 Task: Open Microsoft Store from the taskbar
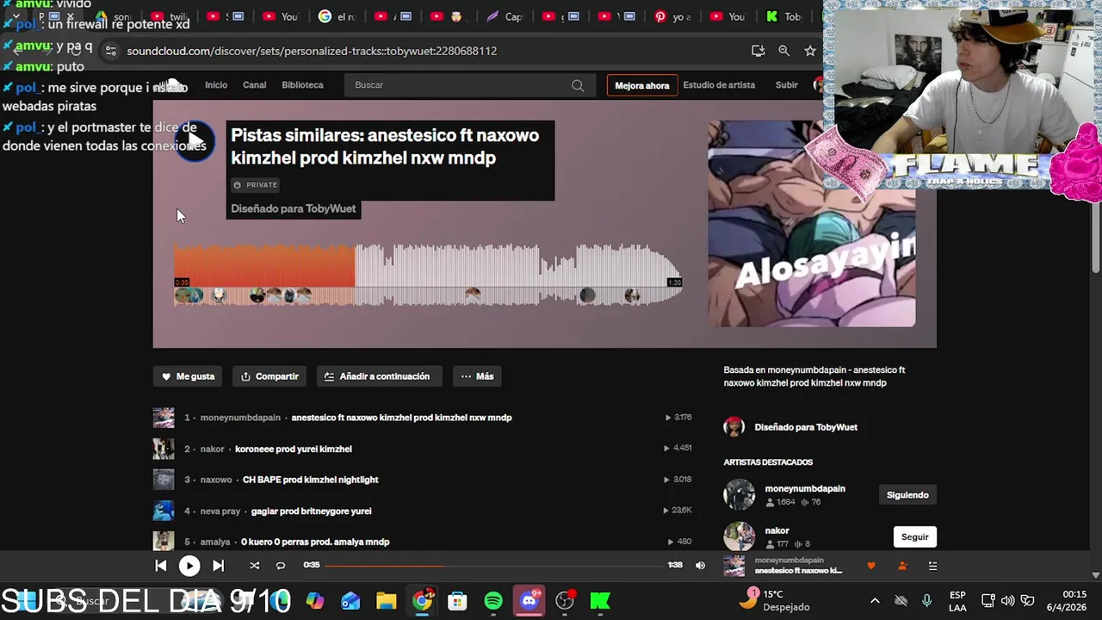(x=457, y=601)
